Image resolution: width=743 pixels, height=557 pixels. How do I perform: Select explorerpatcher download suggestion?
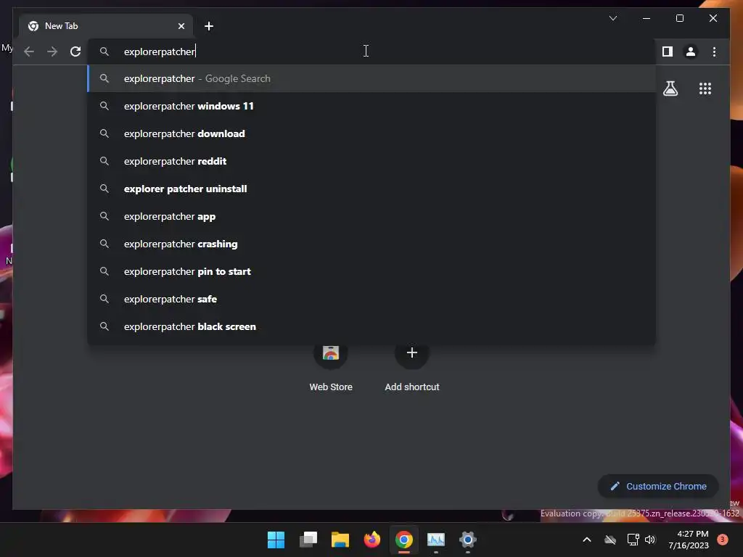coord(371,133)
